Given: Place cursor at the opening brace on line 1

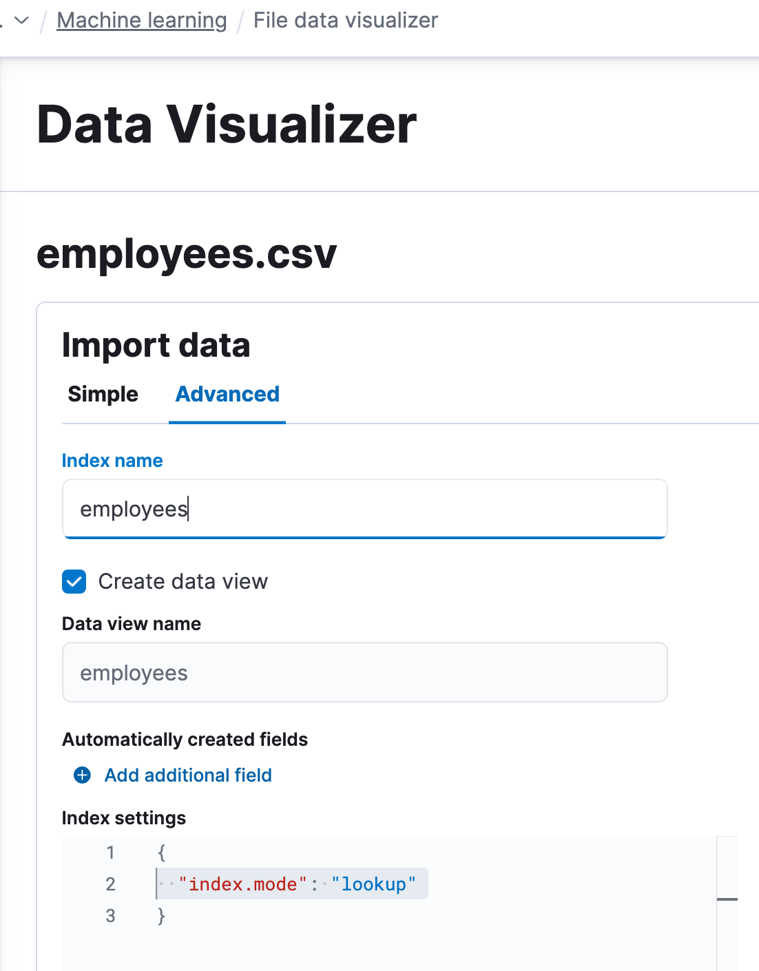Looking at the screenshot, I should (x=162, y=853).
